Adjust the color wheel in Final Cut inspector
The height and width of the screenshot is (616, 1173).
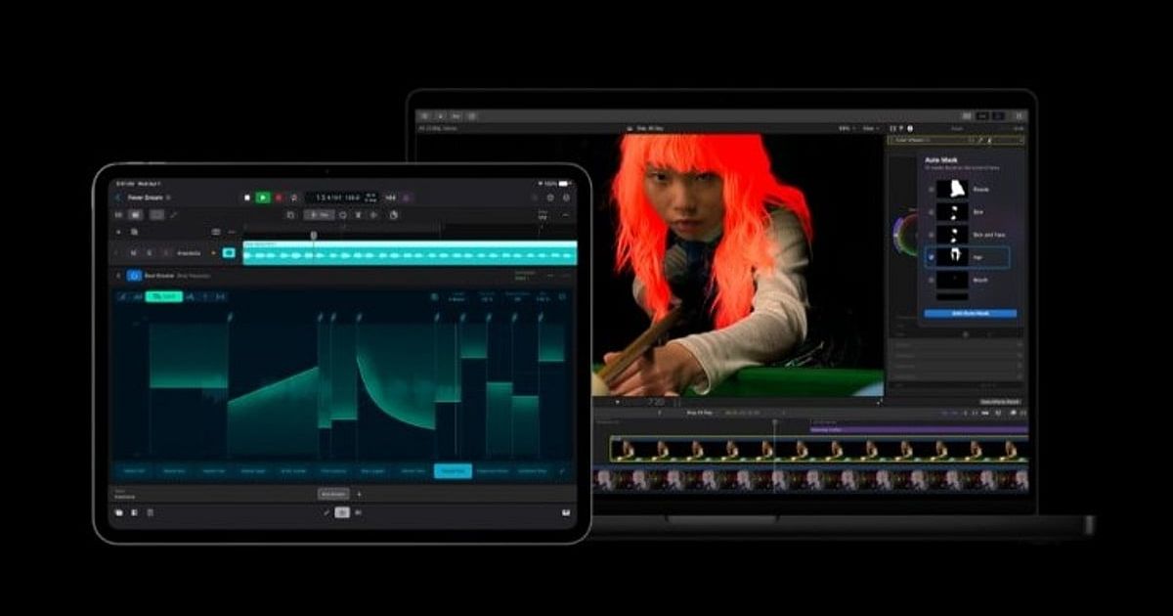[x=905, y=235]
